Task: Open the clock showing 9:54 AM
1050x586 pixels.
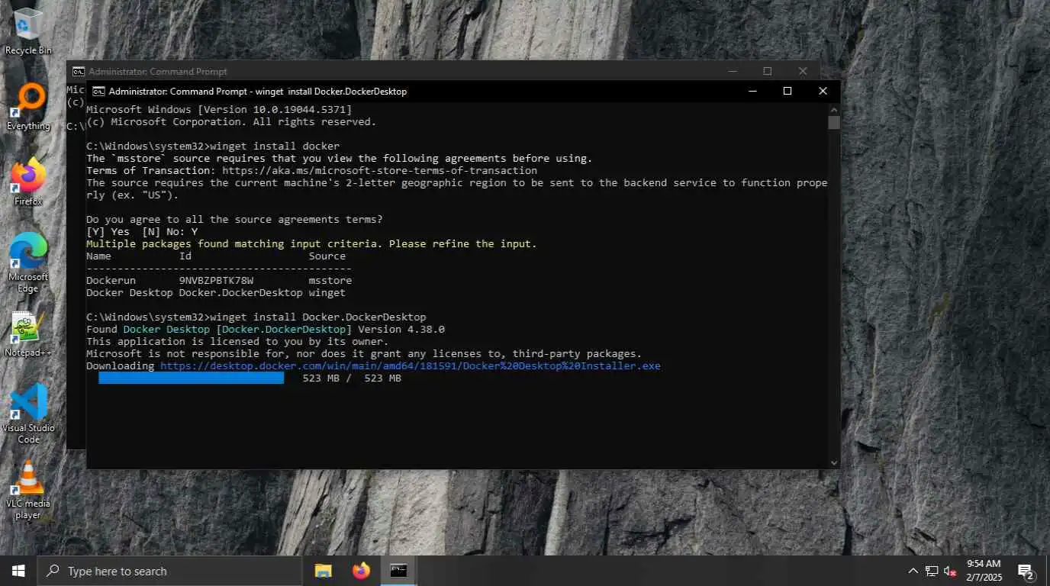Action: [x=984, y=564]
